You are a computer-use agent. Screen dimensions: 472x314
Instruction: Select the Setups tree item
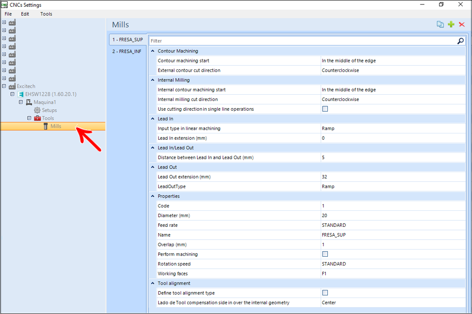coord(49,110)
